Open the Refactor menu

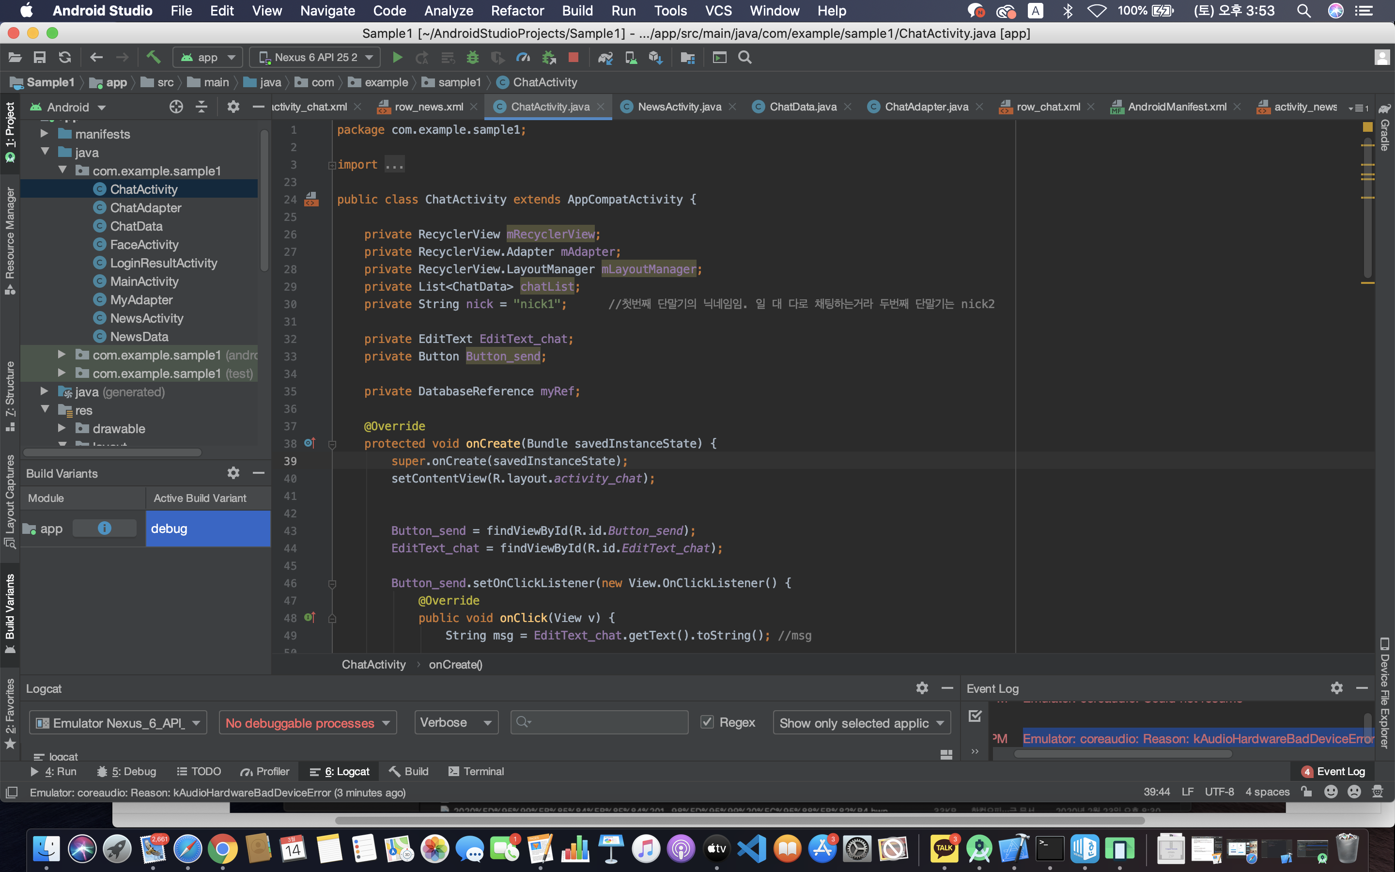coord(517,10)
